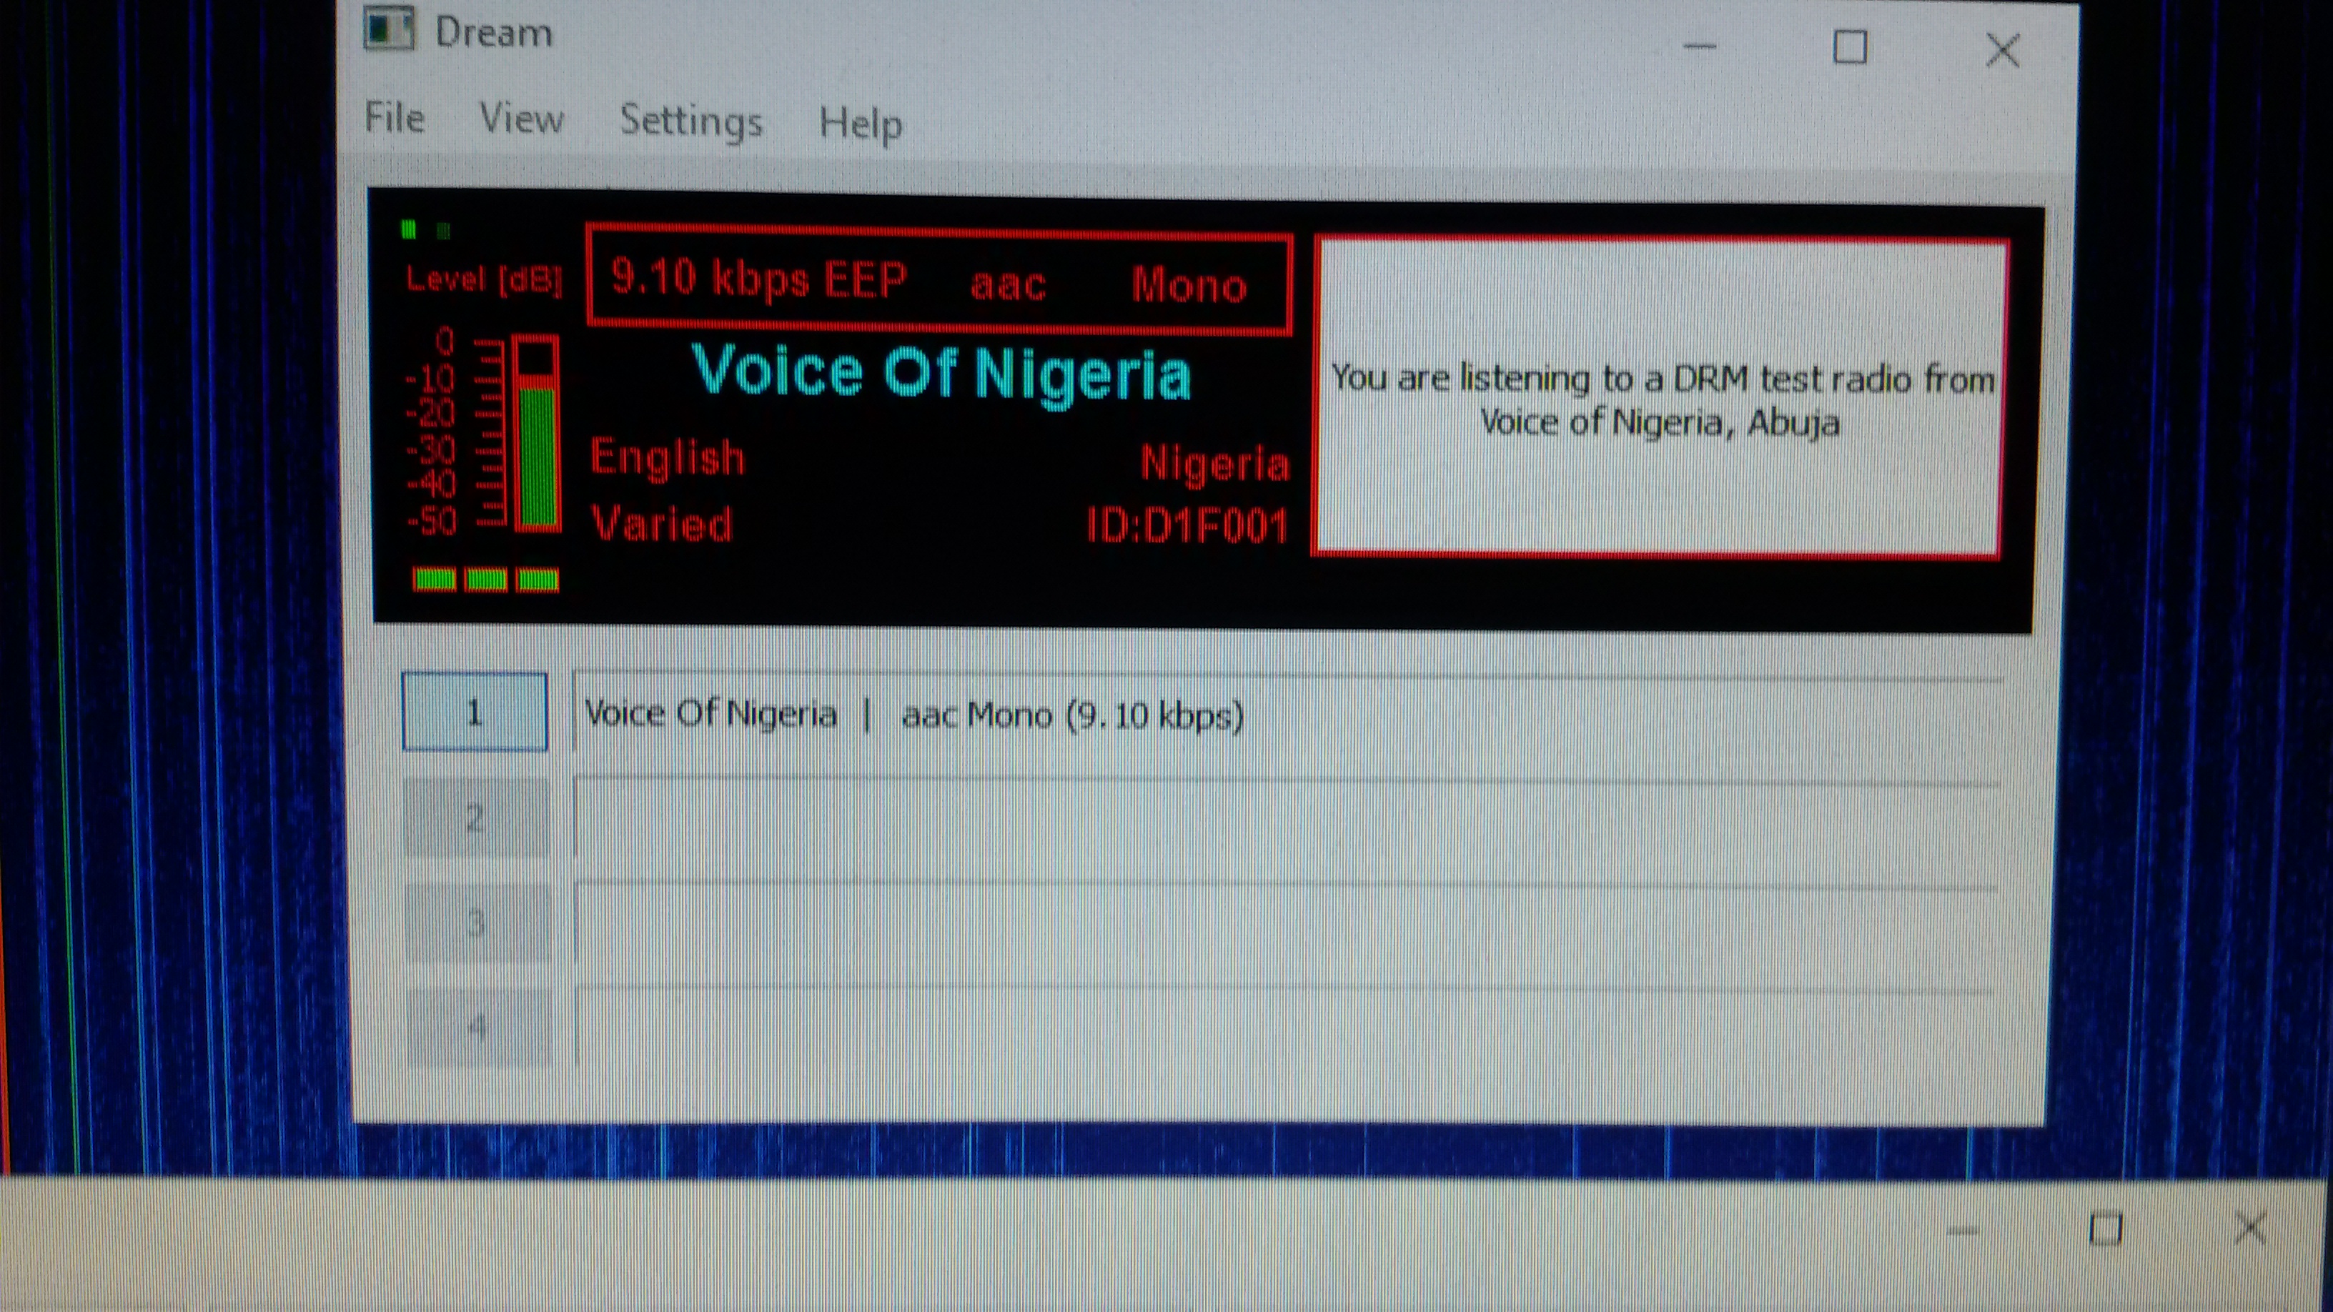
Task: Click 'Voice Of Nigeria | aac Mono (9.10 kbps)' row
Action: click(1286, 715)
